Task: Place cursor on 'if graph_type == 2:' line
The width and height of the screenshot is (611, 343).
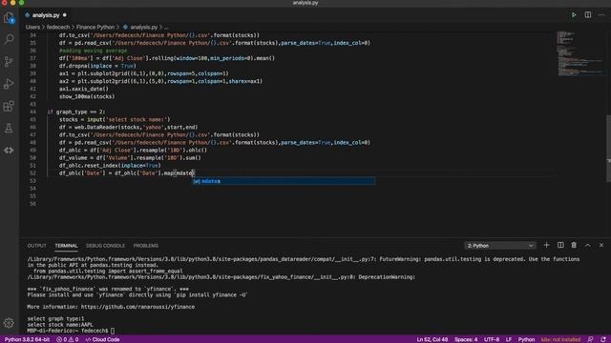Action: click(x=76, y=112)
